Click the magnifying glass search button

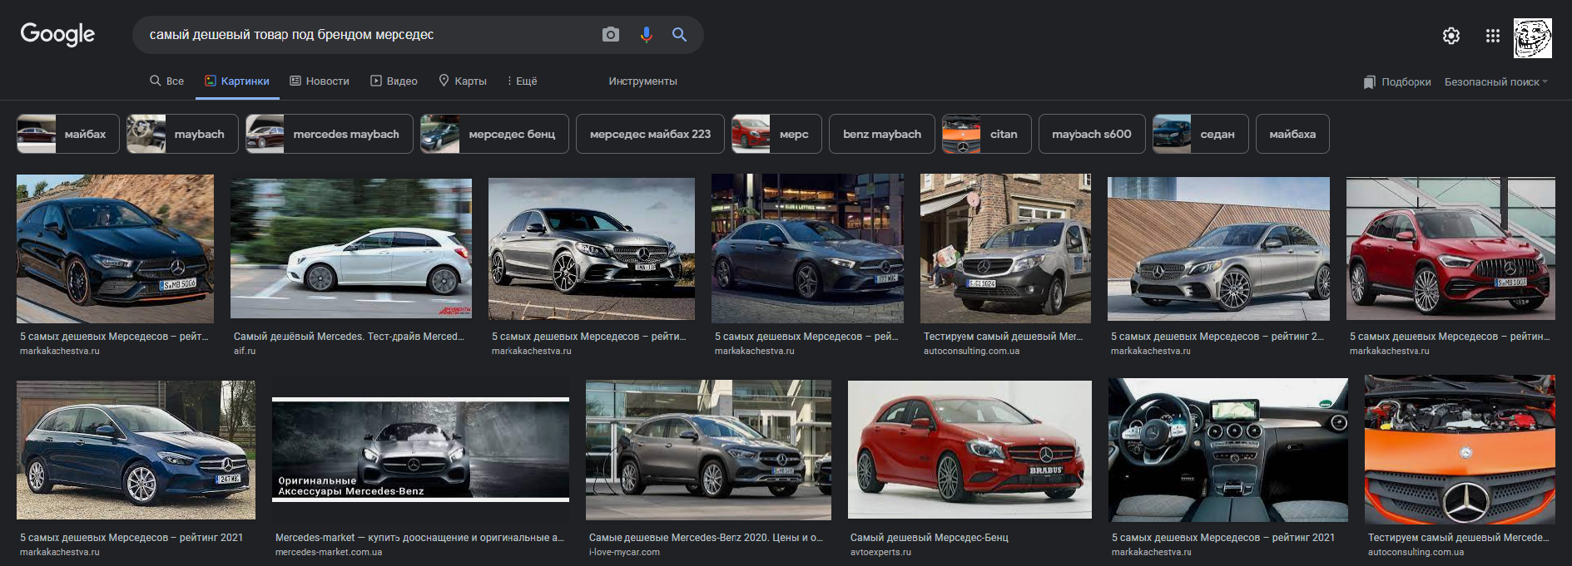(679, 35)
